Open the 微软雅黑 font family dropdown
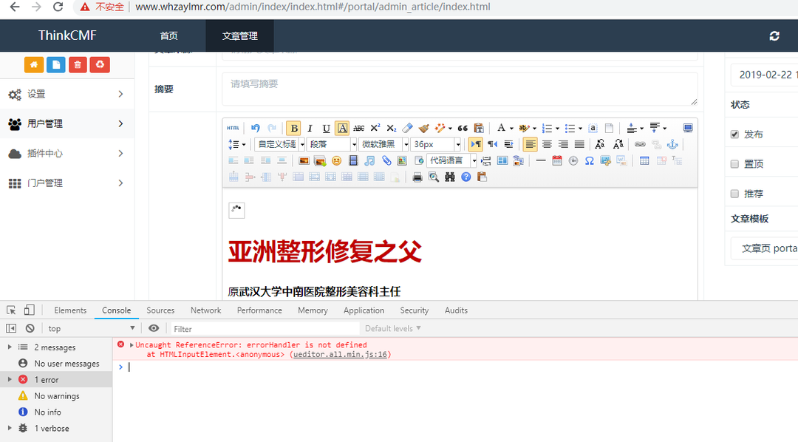 pos(383,145)
